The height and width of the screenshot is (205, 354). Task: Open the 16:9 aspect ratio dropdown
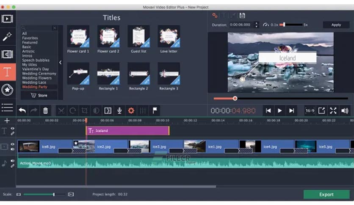(x=310, y=111)
